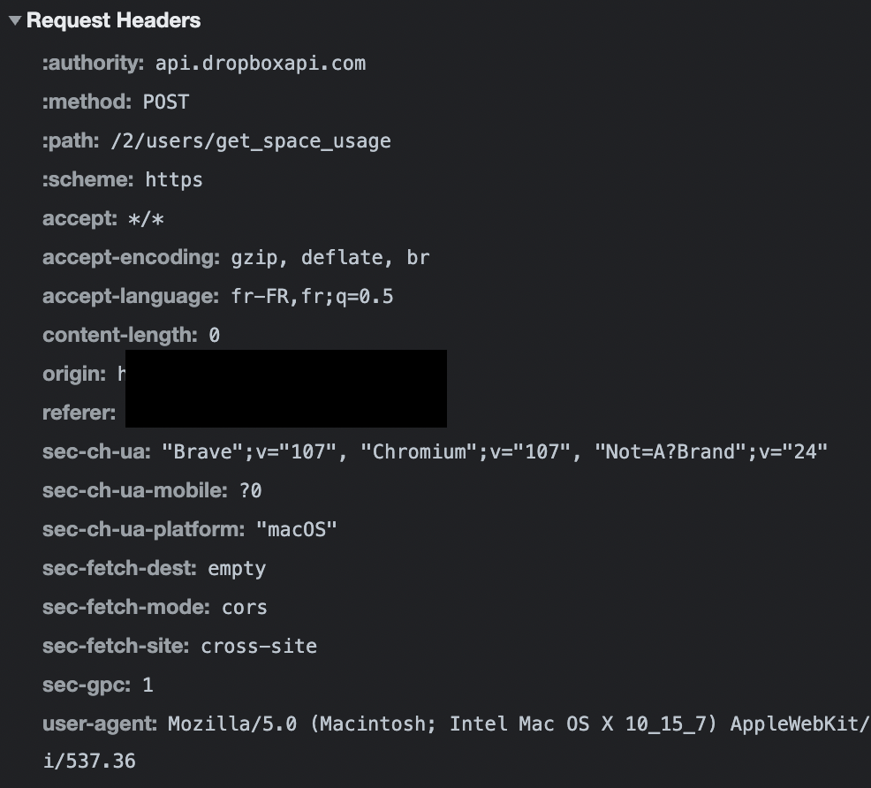871x788 pixels.
Task: Select the cross-site fetch site value
Action: [259, 647]
